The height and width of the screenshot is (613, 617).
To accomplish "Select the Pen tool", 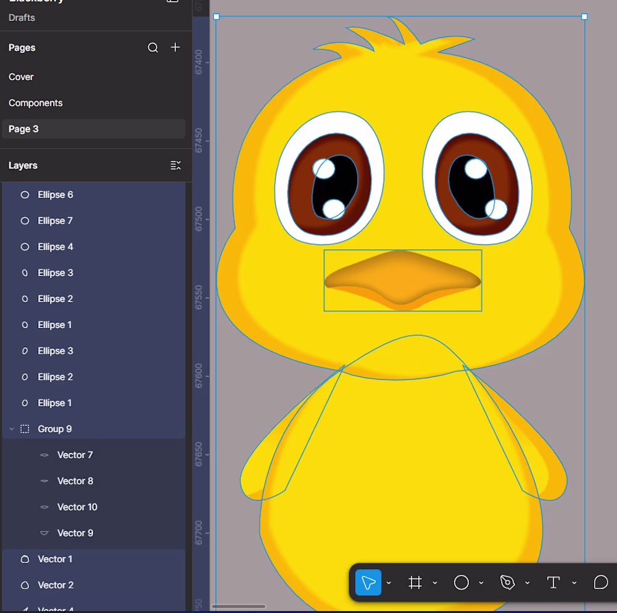I will point(507,582).
